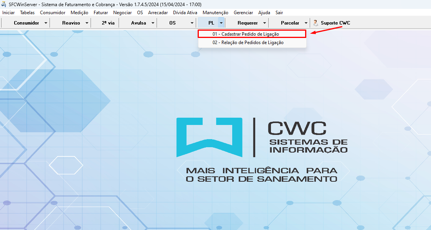The height and width of the screenshot is (230, 431).
Task: Expand the Requerer dropdown arrow
Action: [x=264, y=23]
